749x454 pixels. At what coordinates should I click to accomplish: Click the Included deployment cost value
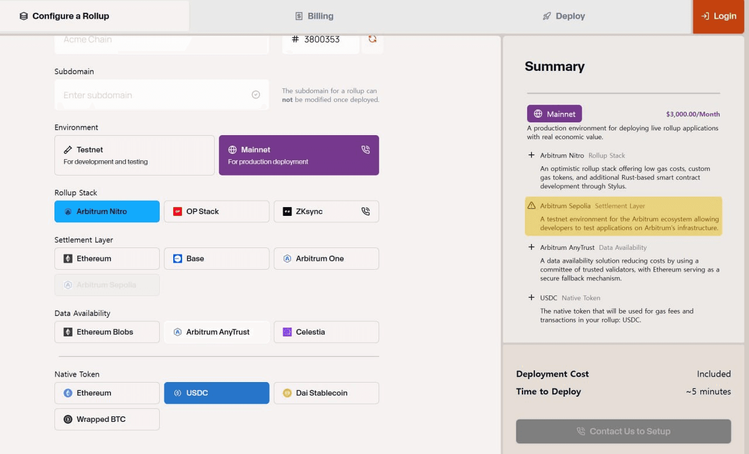(x=714, y=374)
